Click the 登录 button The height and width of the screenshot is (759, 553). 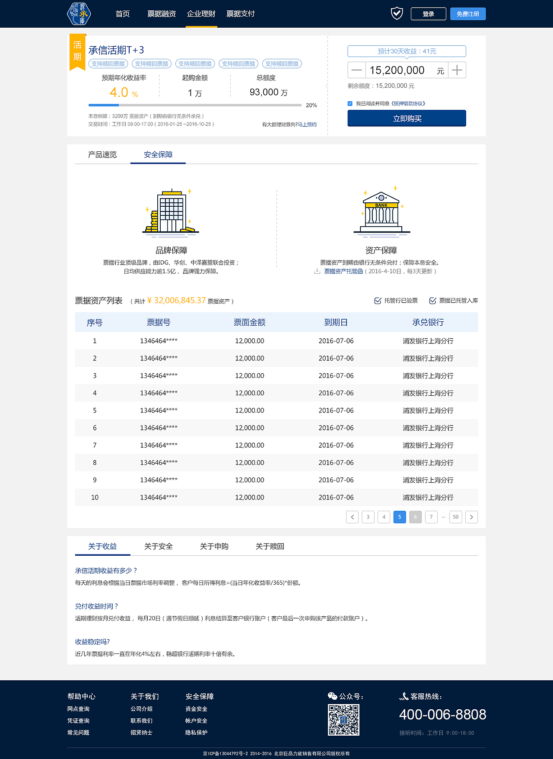click(x=429, y=14)
